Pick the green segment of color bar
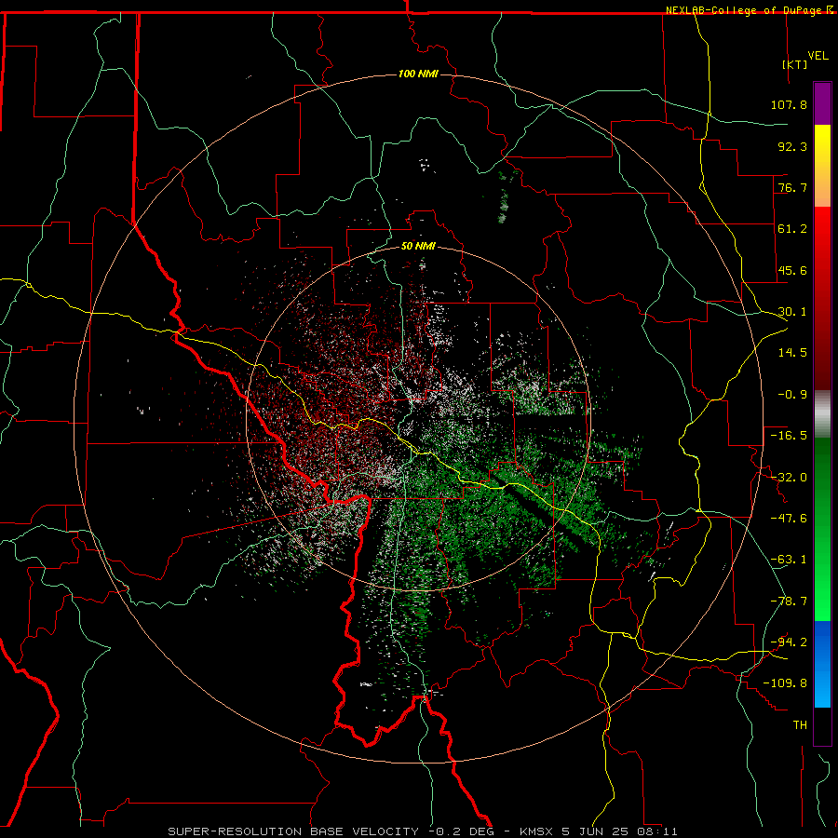The image size is (838, 838). click(x=822, y=529)
